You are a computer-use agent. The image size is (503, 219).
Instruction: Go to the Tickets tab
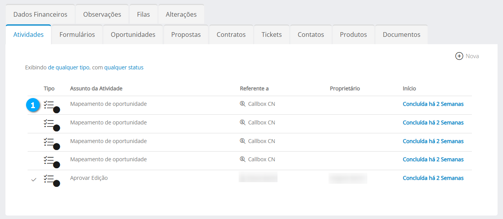(x=271, y=34)
